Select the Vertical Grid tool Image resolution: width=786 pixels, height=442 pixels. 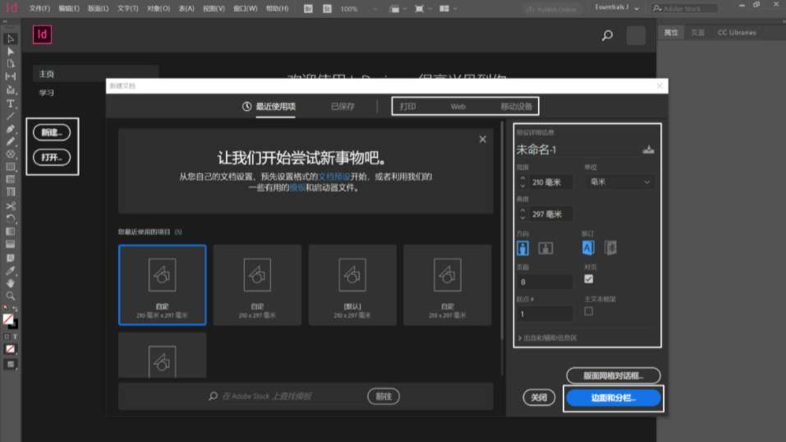click(11, 191)
